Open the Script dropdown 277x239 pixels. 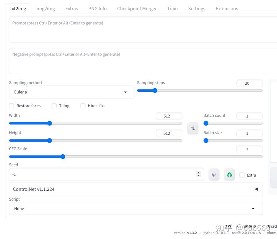136,209
